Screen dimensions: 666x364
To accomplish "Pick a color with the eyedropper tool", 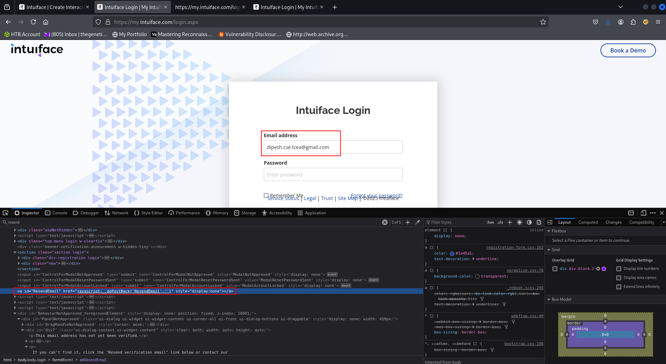I will tap(418, 222).
